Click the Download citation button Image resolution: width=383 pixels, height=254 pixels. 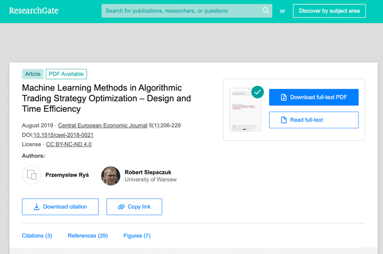[60, 207]
